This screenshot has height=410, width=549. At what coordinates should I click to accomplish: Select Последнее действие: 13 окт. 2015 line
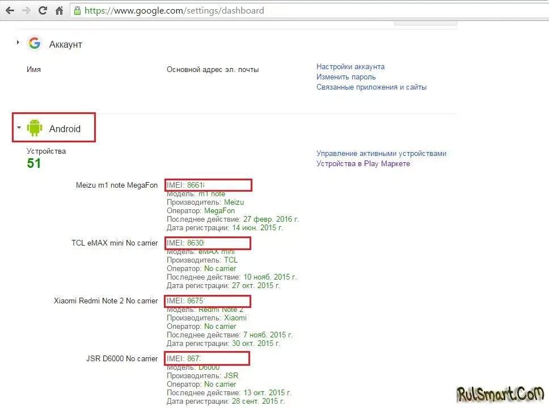[x=229, y=392]
